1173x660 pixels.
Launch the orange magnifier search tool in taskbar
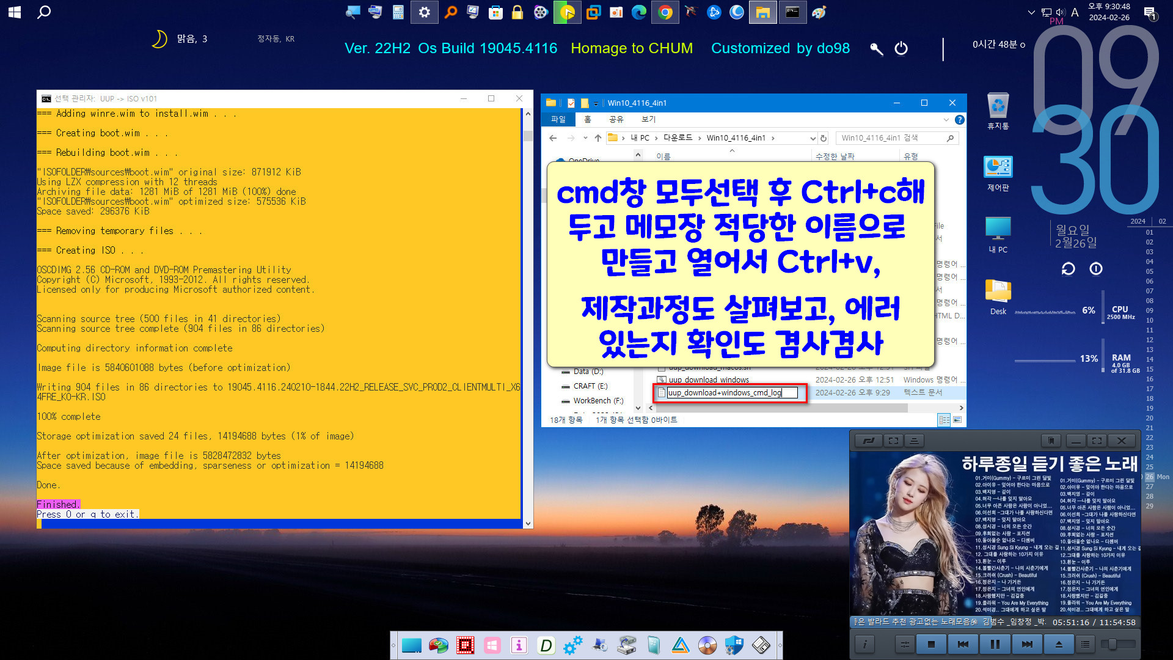(x=450, y=12)
